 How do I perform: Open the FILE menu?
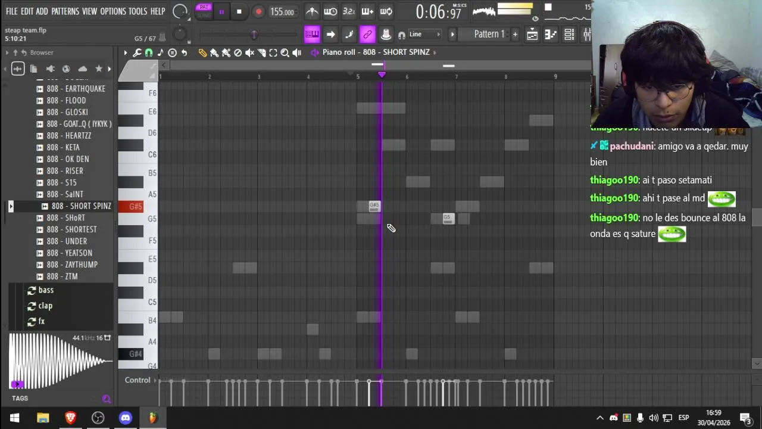tap(11, 11)
